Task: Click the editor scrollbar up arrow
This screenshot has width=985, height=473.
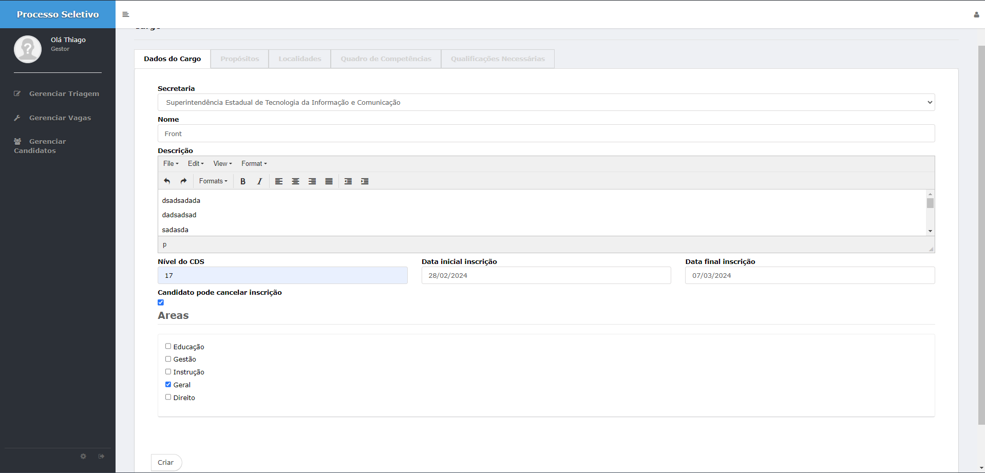Action: [930, 194]
